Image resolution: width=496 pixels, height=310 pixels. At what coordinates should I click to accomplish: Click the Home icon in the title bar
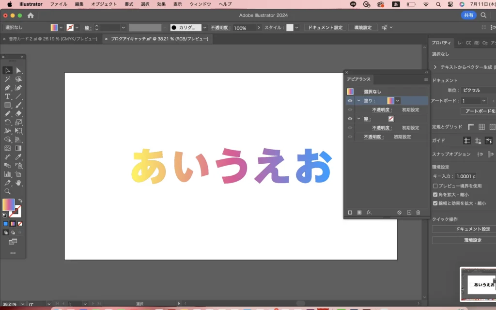31,15
